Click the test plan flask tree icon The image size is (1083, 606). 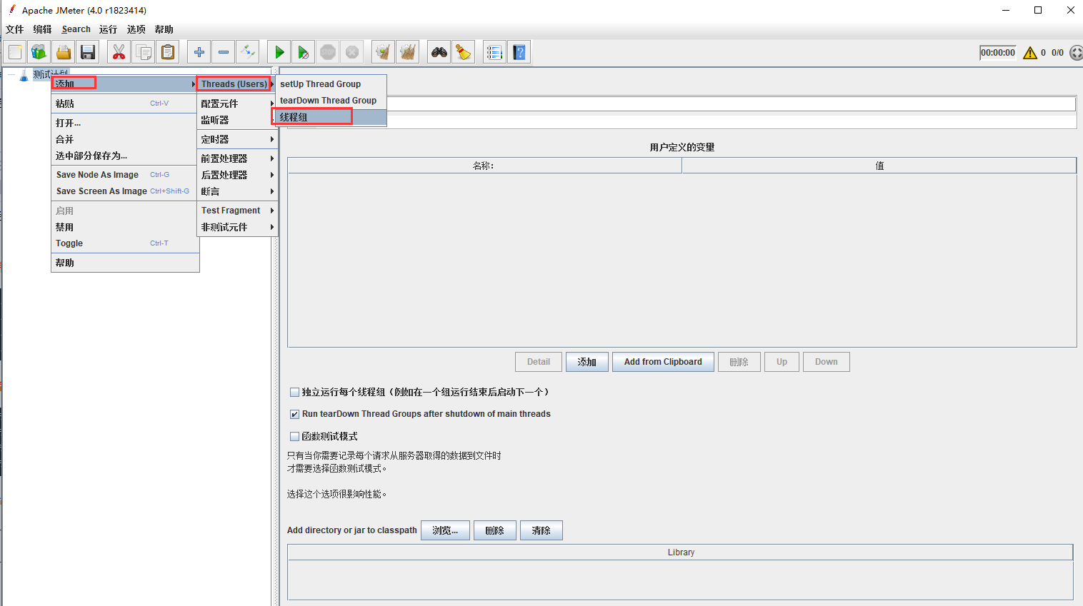point(24,75)
